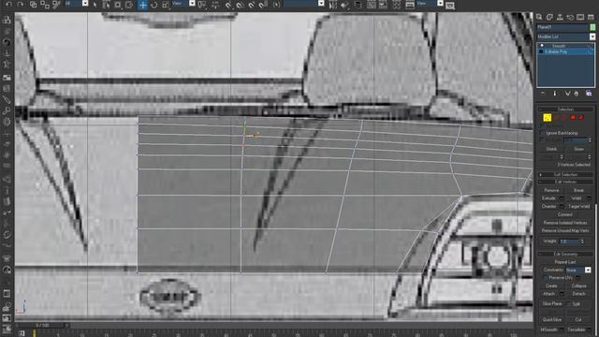The image size is (599, 337).
Task: Open the Hierarchy tab in command panel
Action: (x=560, y=17)
